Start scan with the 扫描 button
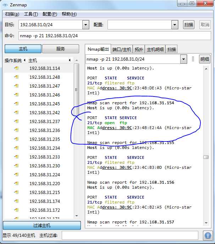 pos(188,24)
